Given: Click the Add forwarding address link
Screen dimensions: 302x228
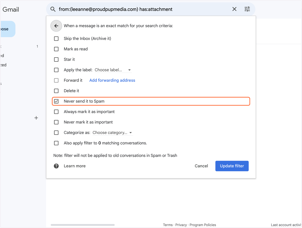Looking at the screenshot, I should click(x=112, y=80).
